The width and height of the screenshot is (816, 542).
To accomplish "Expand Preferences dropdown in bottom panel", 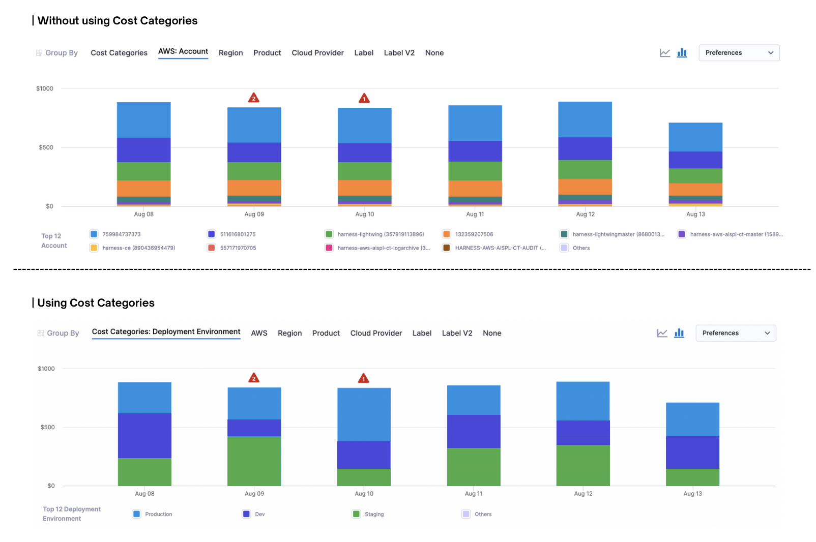I will click(736, 333).
